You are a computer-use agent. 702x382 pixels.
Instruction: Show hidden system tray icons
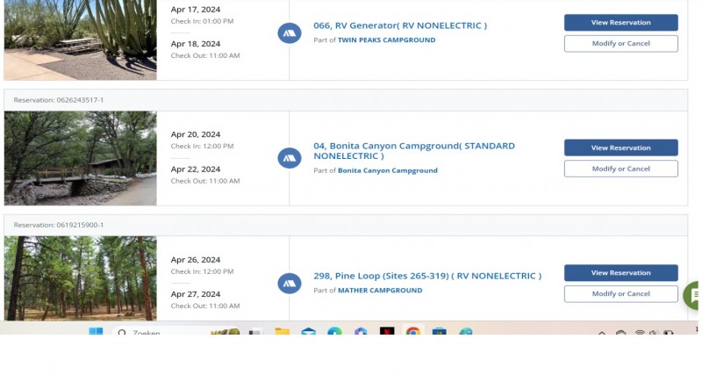coord(602,334)
